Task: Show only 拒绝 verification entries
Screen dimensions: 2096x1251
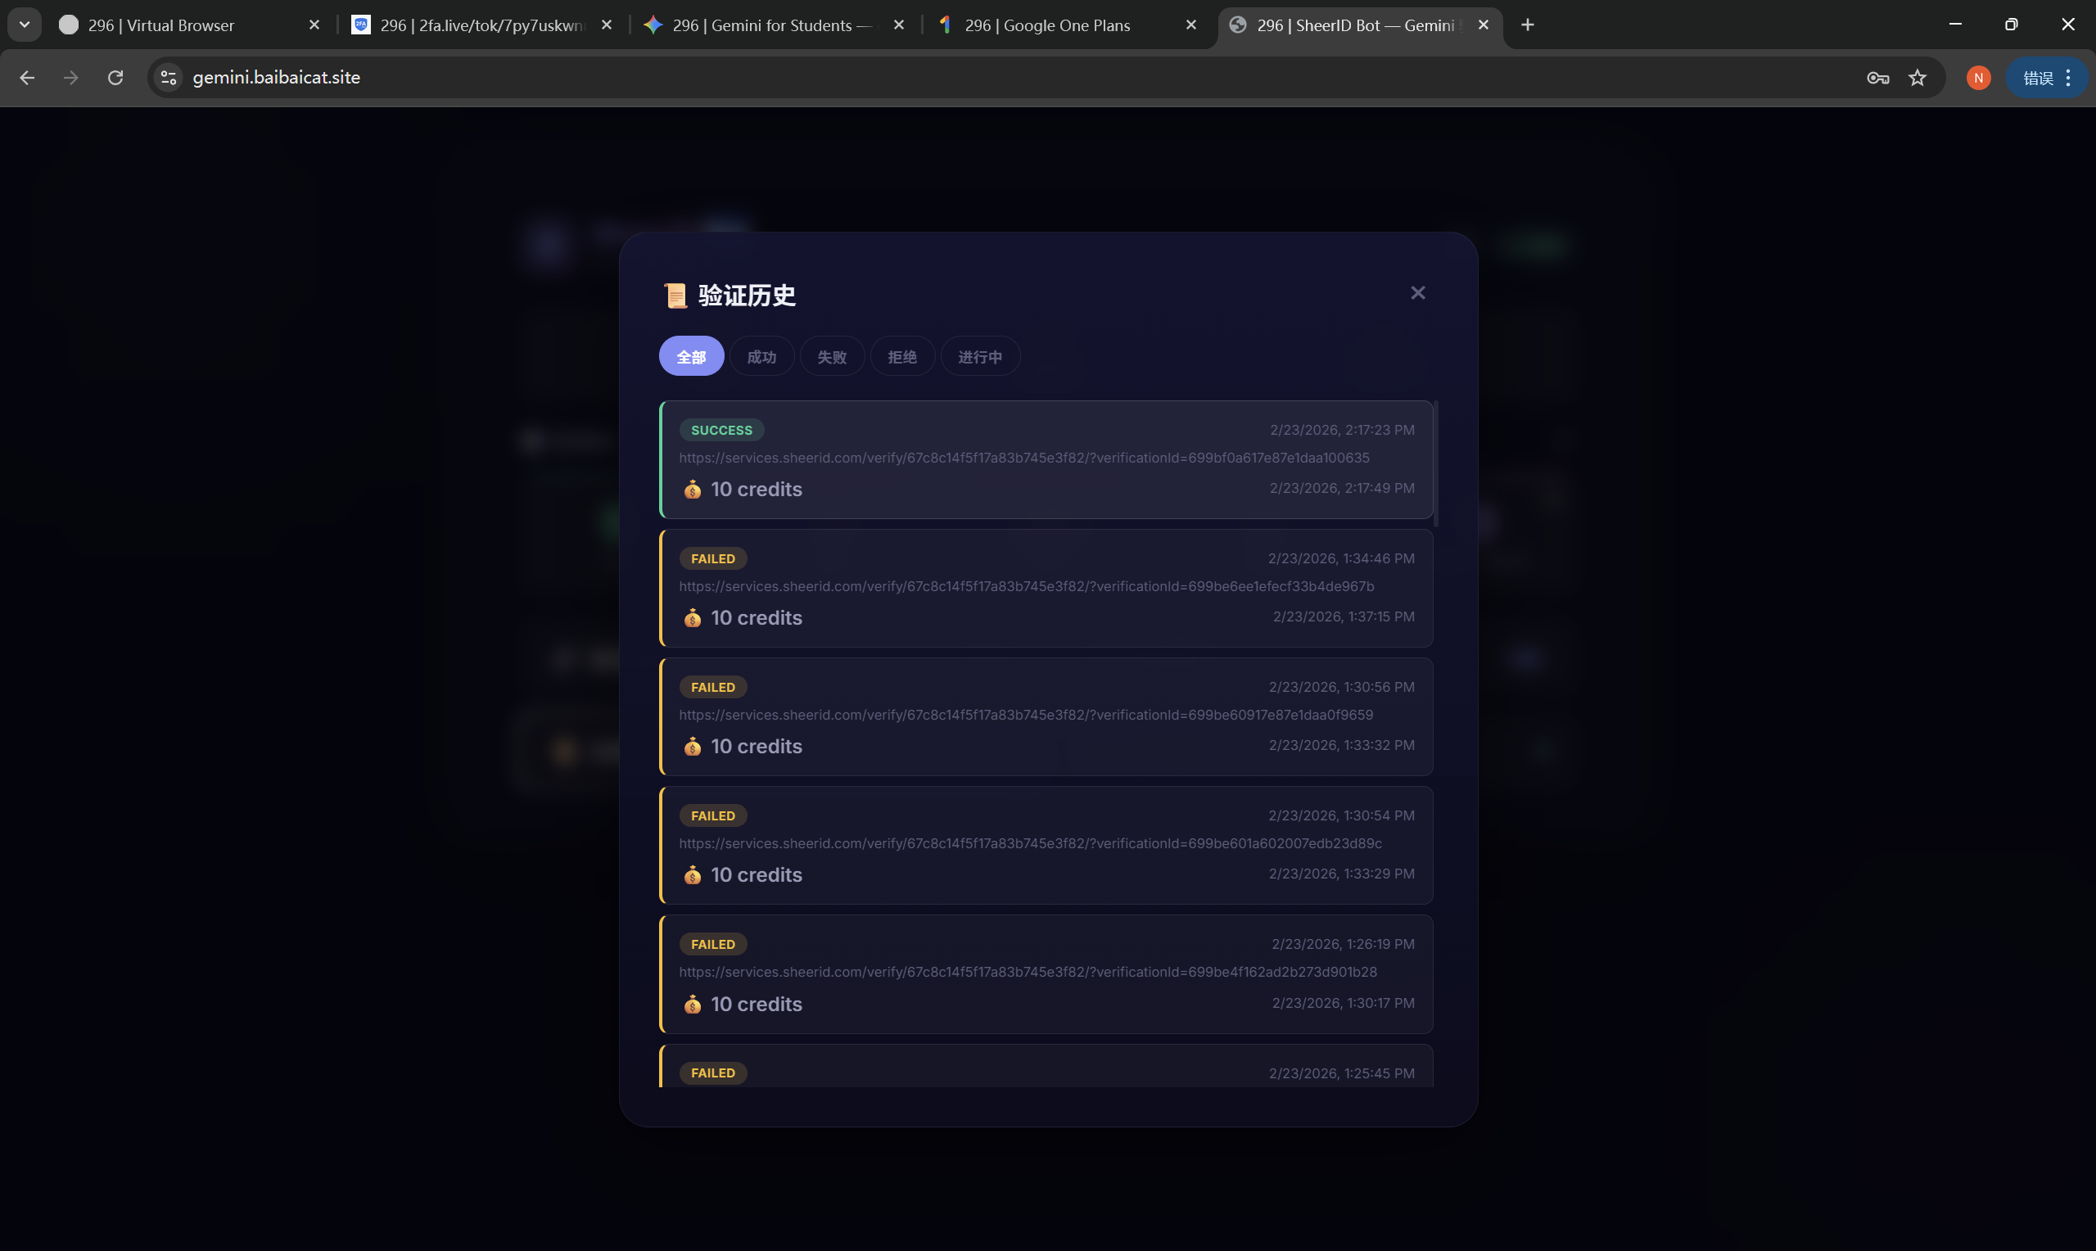Action: click(x=901, y=357)
